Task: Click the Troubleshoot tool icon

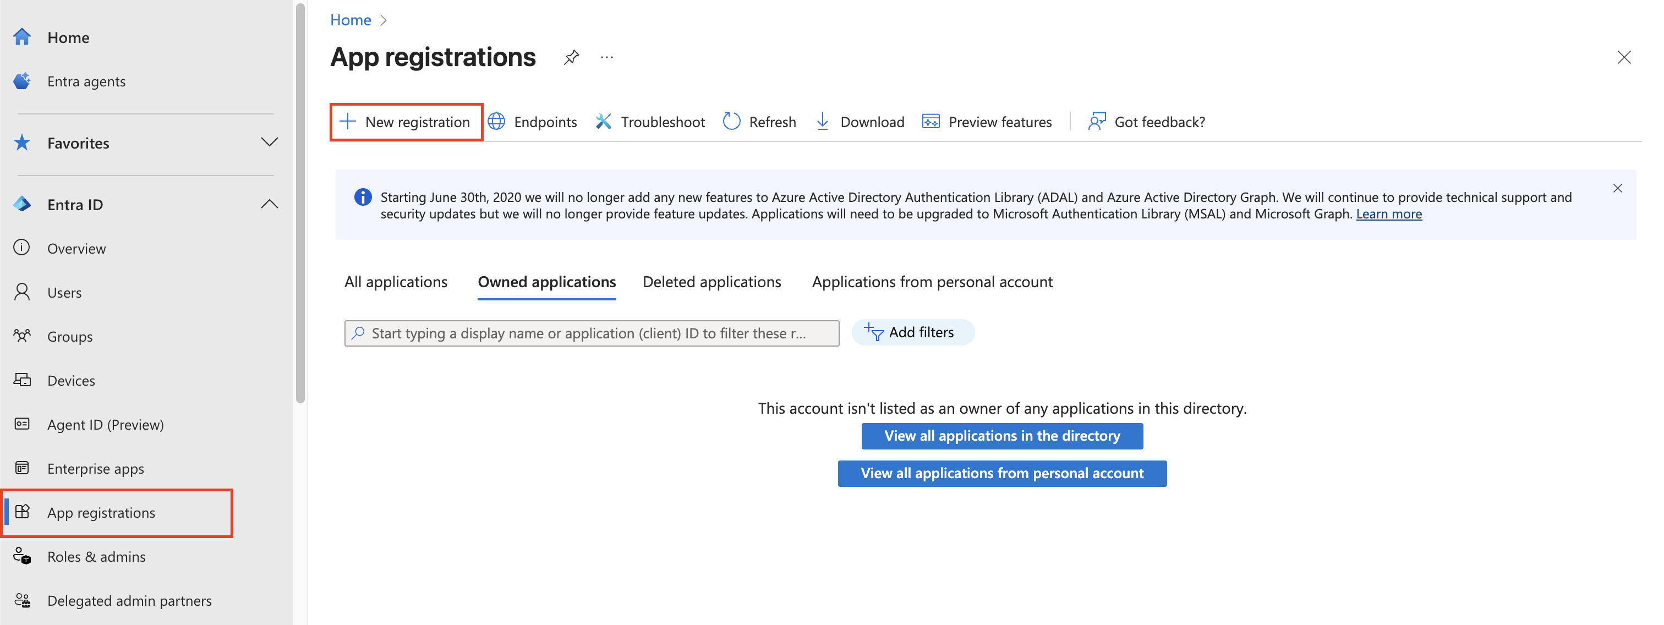Action: click(603, 122)
